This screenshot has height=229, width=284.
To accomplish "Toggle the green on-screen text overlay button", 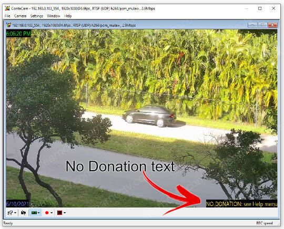I will (x=34, y=213).
